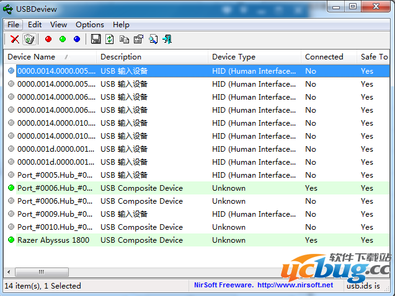Click Connected value Yes in Razer Abyssus row
Image resolution: width=395 pixels, height=296 pixels.
[311, 240]
